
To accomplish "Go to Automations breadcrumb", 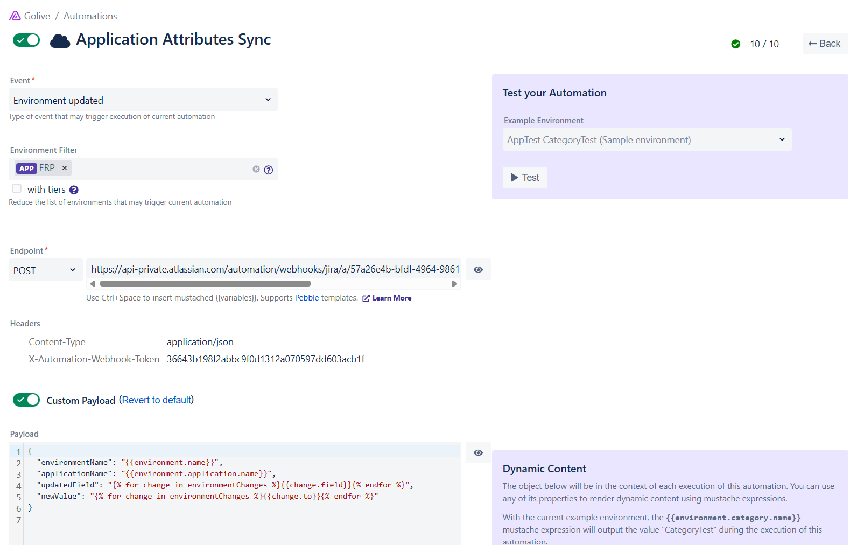I will [x=90, y=16].
